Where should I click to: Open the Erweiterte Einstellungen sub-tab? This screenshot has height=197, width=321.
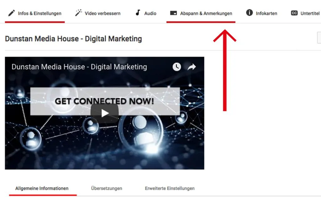coord(170,189)
